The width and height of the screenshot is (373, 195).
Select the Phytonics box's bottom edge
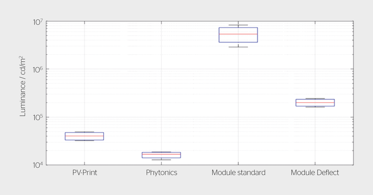161,158
